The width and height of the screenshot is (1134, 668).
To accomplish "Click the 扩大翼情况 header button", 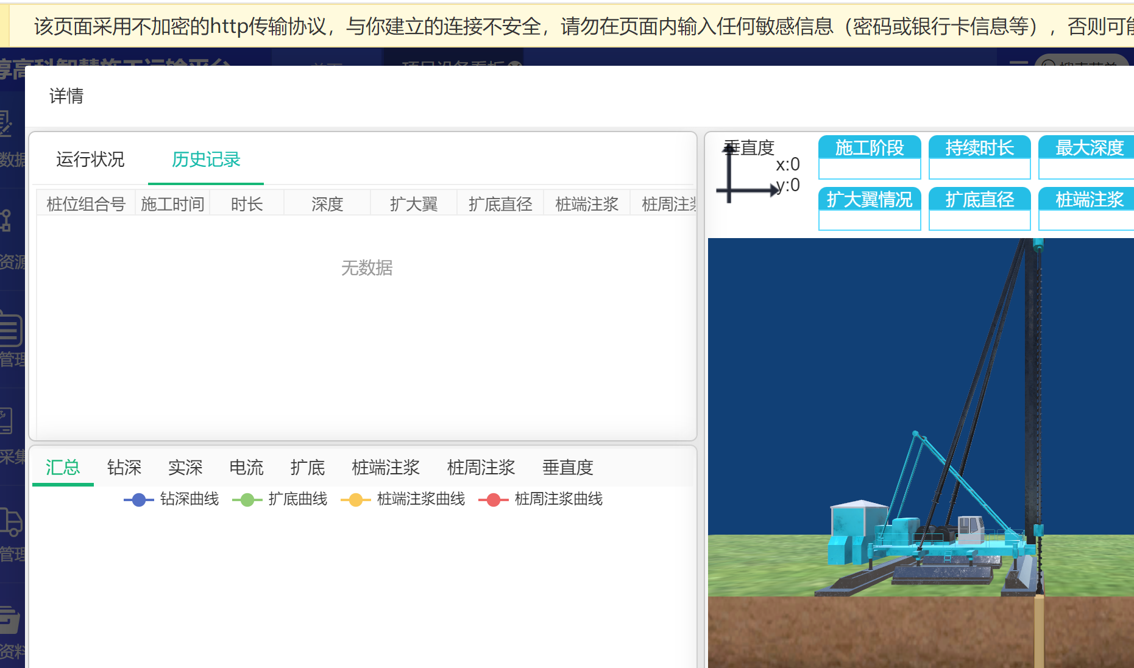I will click(x=869, y=200).
